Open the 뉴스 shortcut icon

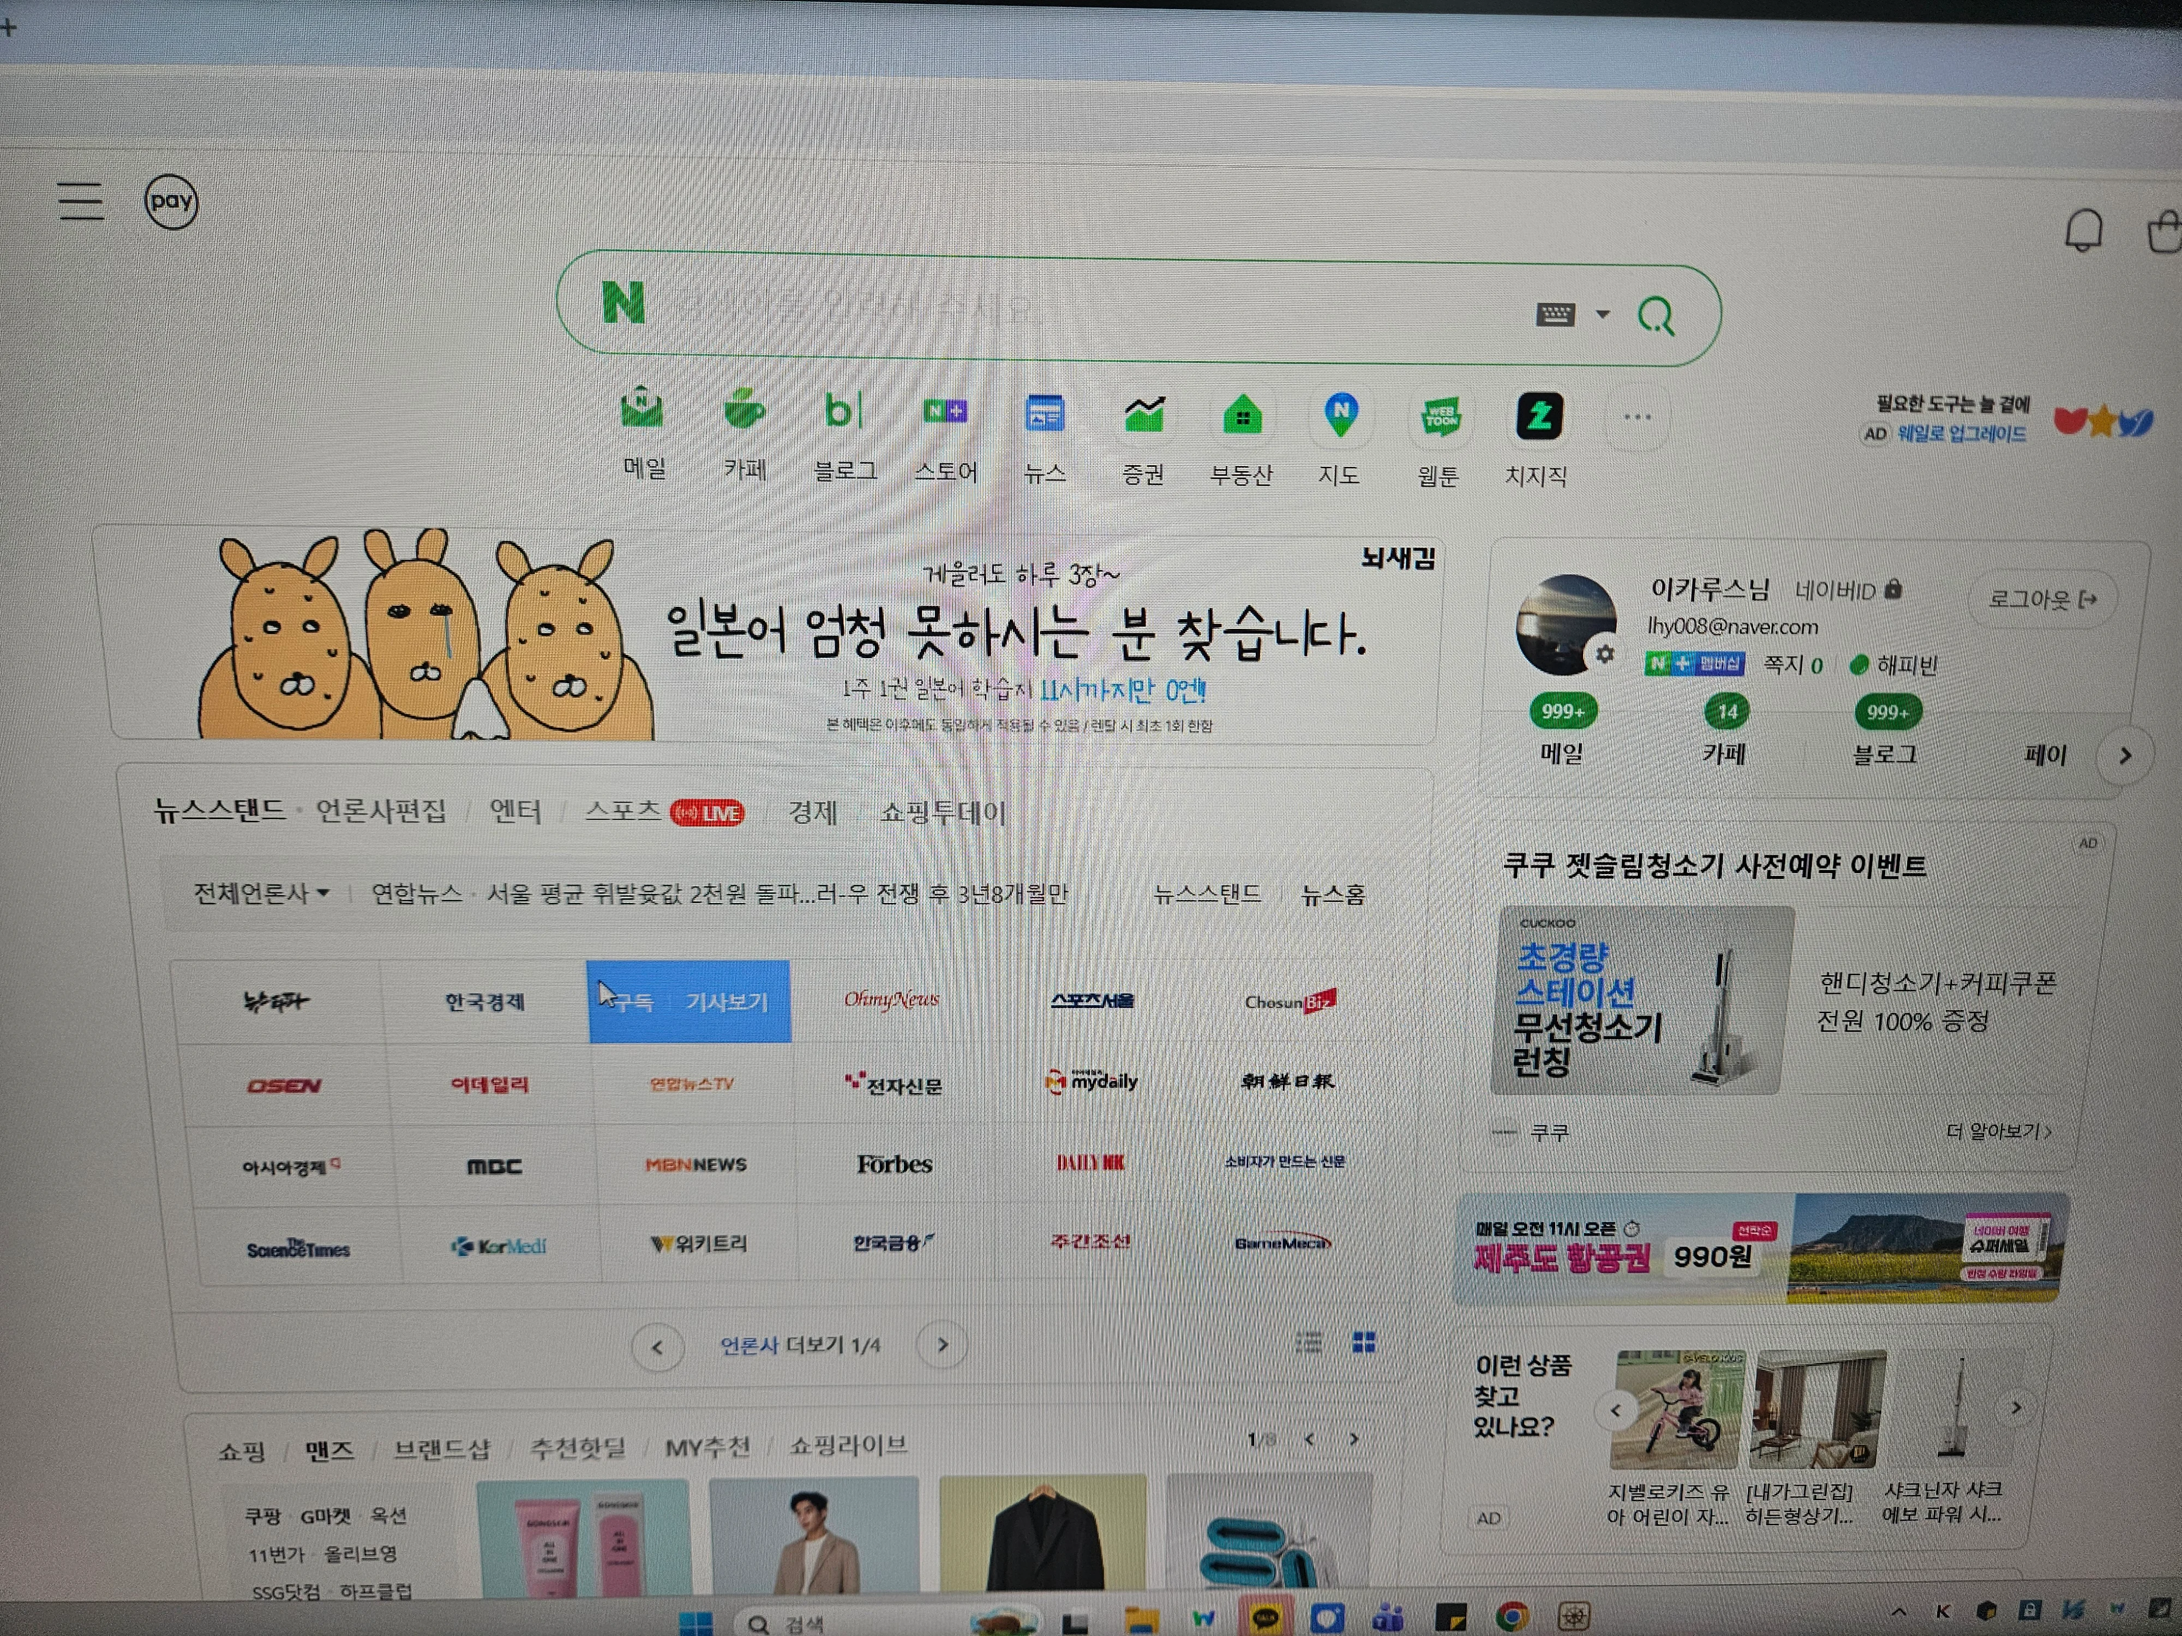1045,413
